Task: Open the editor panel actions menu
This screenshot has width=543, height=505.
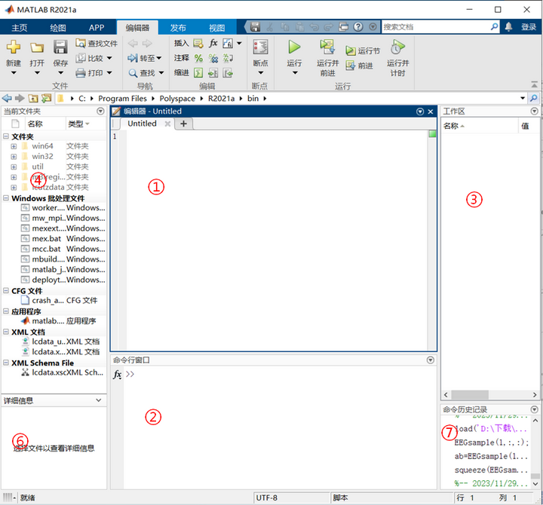Action: click(420, 112)
